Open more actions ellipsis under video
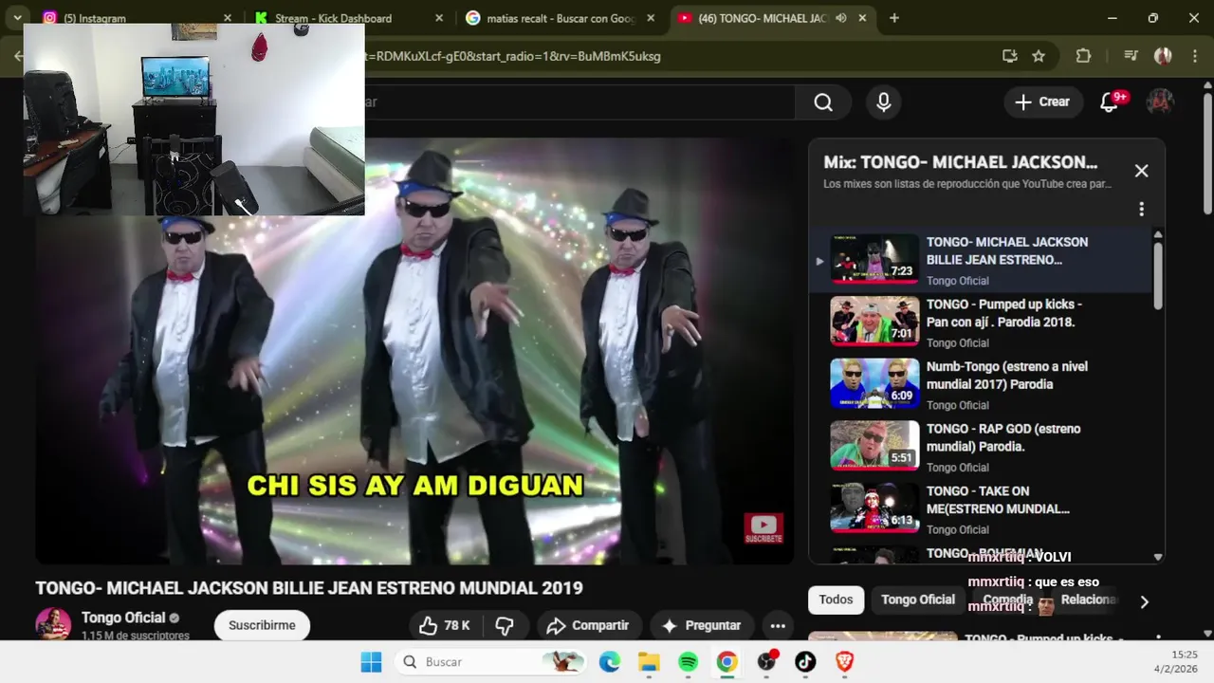The image size is (1214, 683). tap(778, 625)
